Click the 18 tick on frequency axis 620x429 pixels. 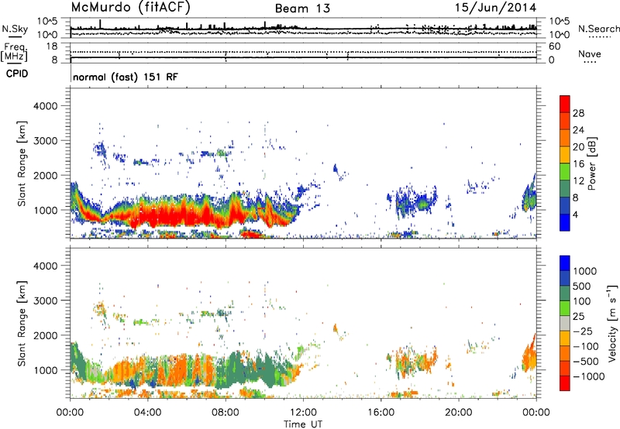52,46
